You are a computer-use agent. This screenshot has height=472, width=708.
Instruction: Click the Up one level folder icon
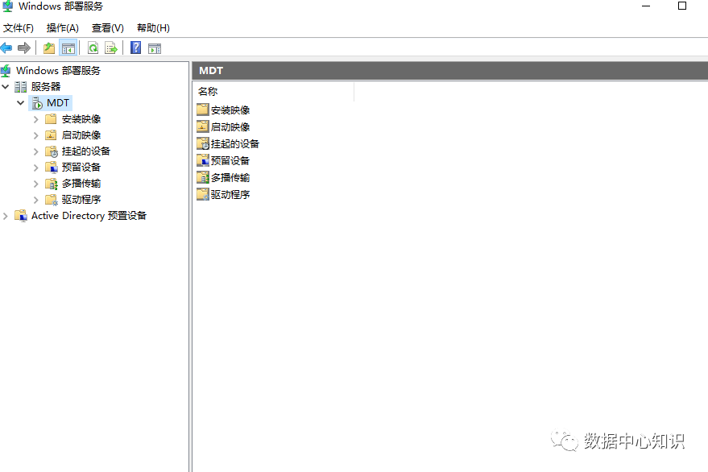coord(49,48)
